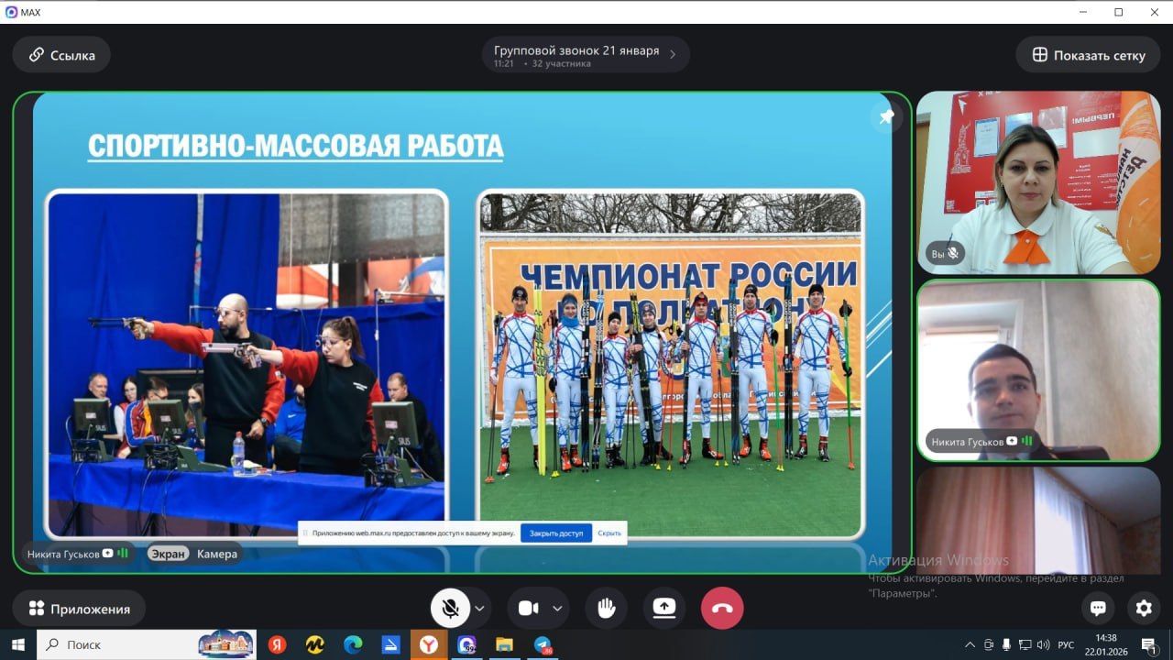Expand microphone options dropdown arrow
1173x660 pixels.
click(479, 608)
